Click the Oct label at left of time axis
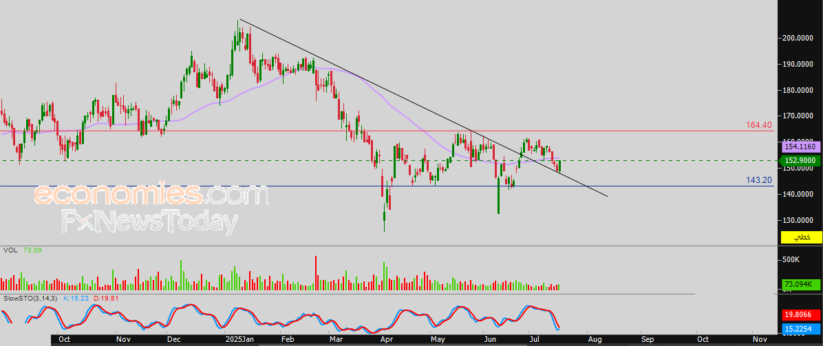 [65, 339]
